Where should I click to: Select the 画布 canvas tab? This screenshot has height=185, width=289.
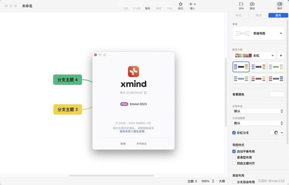(278, 16)
